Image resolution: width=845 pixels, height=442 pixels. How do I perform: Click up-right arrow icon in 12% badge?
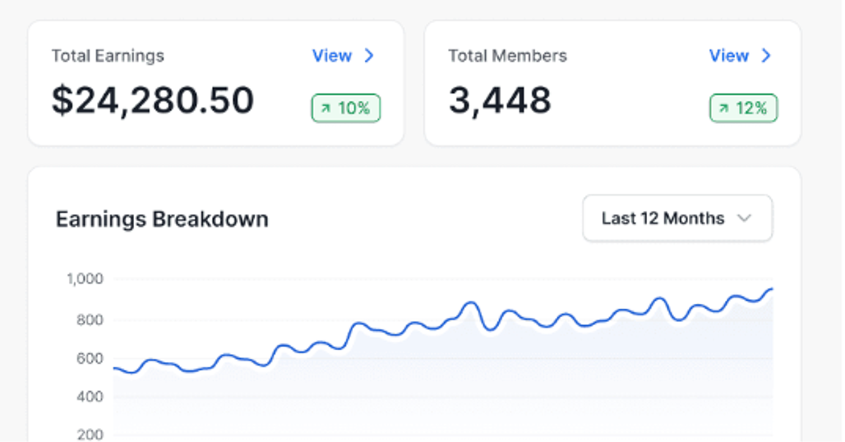(x=723, y=108)
